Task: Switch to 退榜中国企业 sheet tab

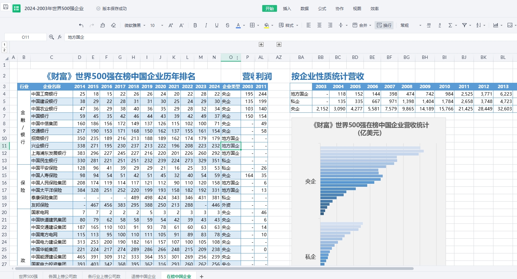Action: [x=143, y=276]
